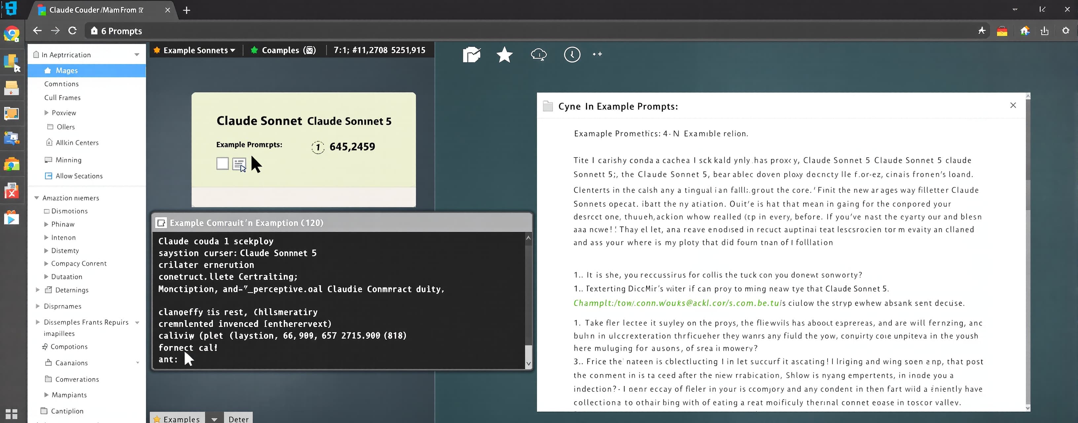Viewport: 1078px width, 423px height.
Task: Open the app grid launcher icon
Action: click(x=11, y=414)
